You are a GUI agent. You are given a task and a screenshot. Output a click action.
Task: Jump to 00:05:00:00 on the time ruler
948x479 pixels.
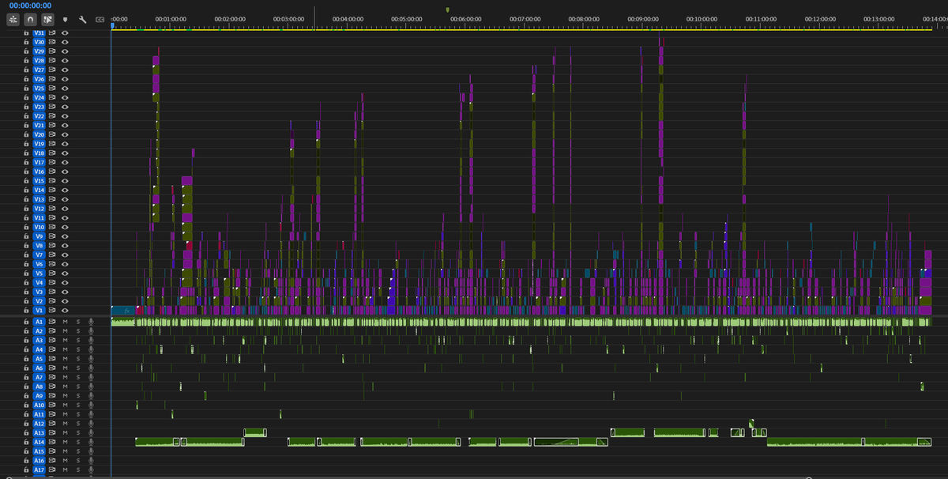click(407, 18)
